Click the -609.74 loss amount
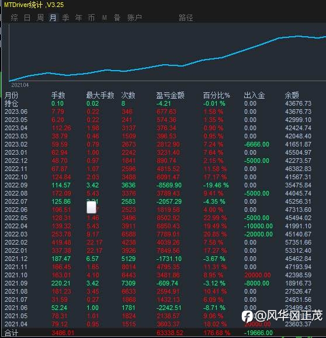 (168, 283)
